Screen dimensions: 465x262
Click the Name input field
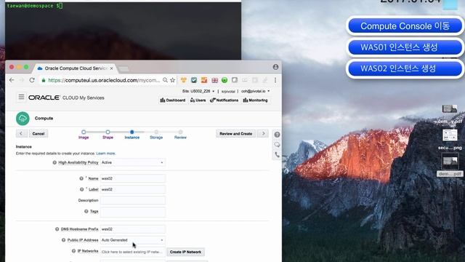[x=132, y=178]
